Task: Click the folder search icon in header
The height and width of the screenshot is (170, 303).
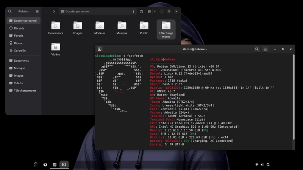Action: click(x=141, y=12)
